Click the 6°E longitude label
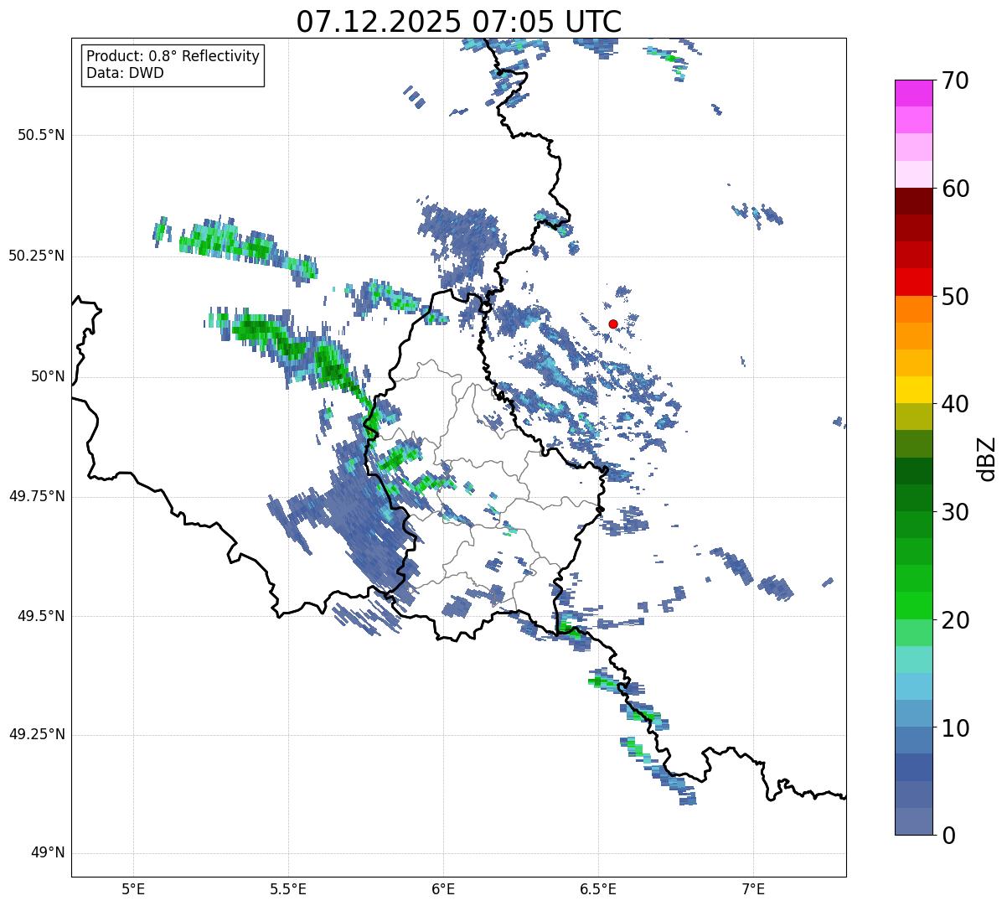Viewport: 1007px width, 906px height. 443,889
